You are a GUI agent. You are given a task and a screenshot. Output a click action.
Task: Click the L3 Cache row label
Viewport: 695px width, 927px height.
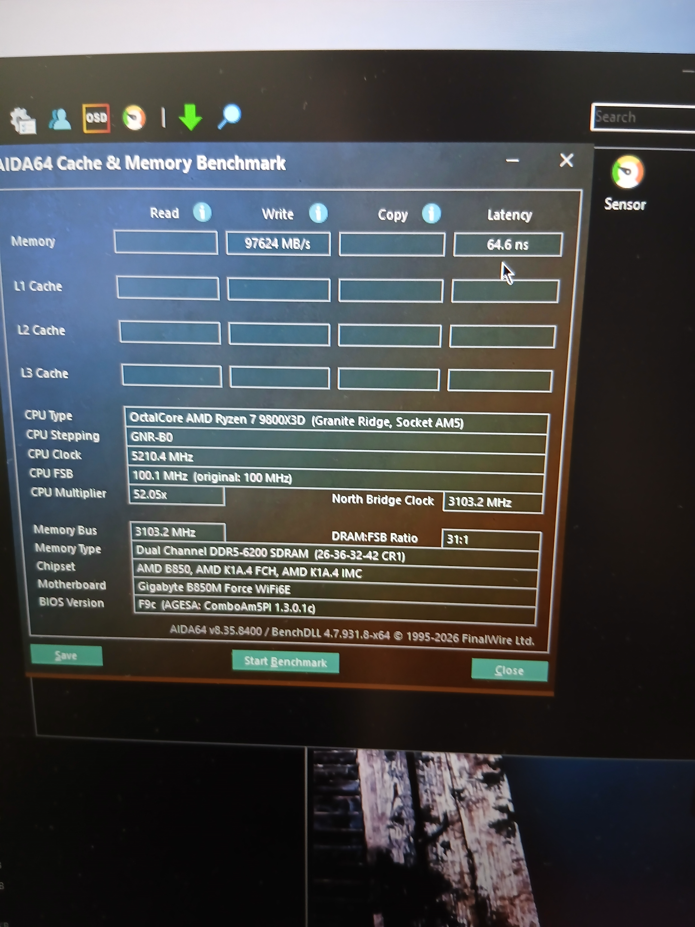coord(45,373)
